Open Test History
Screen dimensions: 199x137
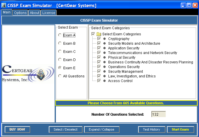(152, 129)
